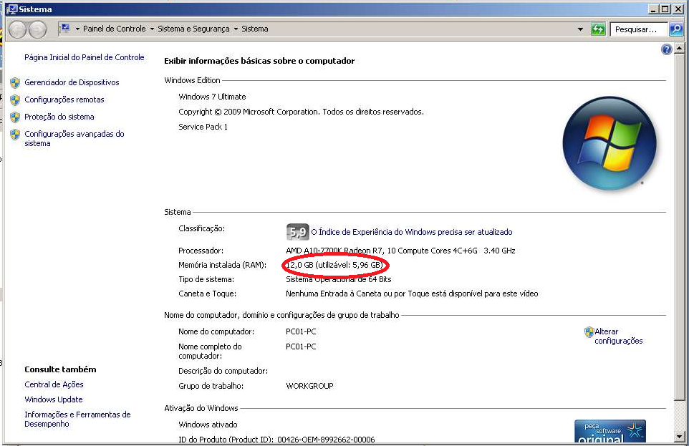
Task: Click the 12,0 GB installed memory value
Action: tap(334, 265)
